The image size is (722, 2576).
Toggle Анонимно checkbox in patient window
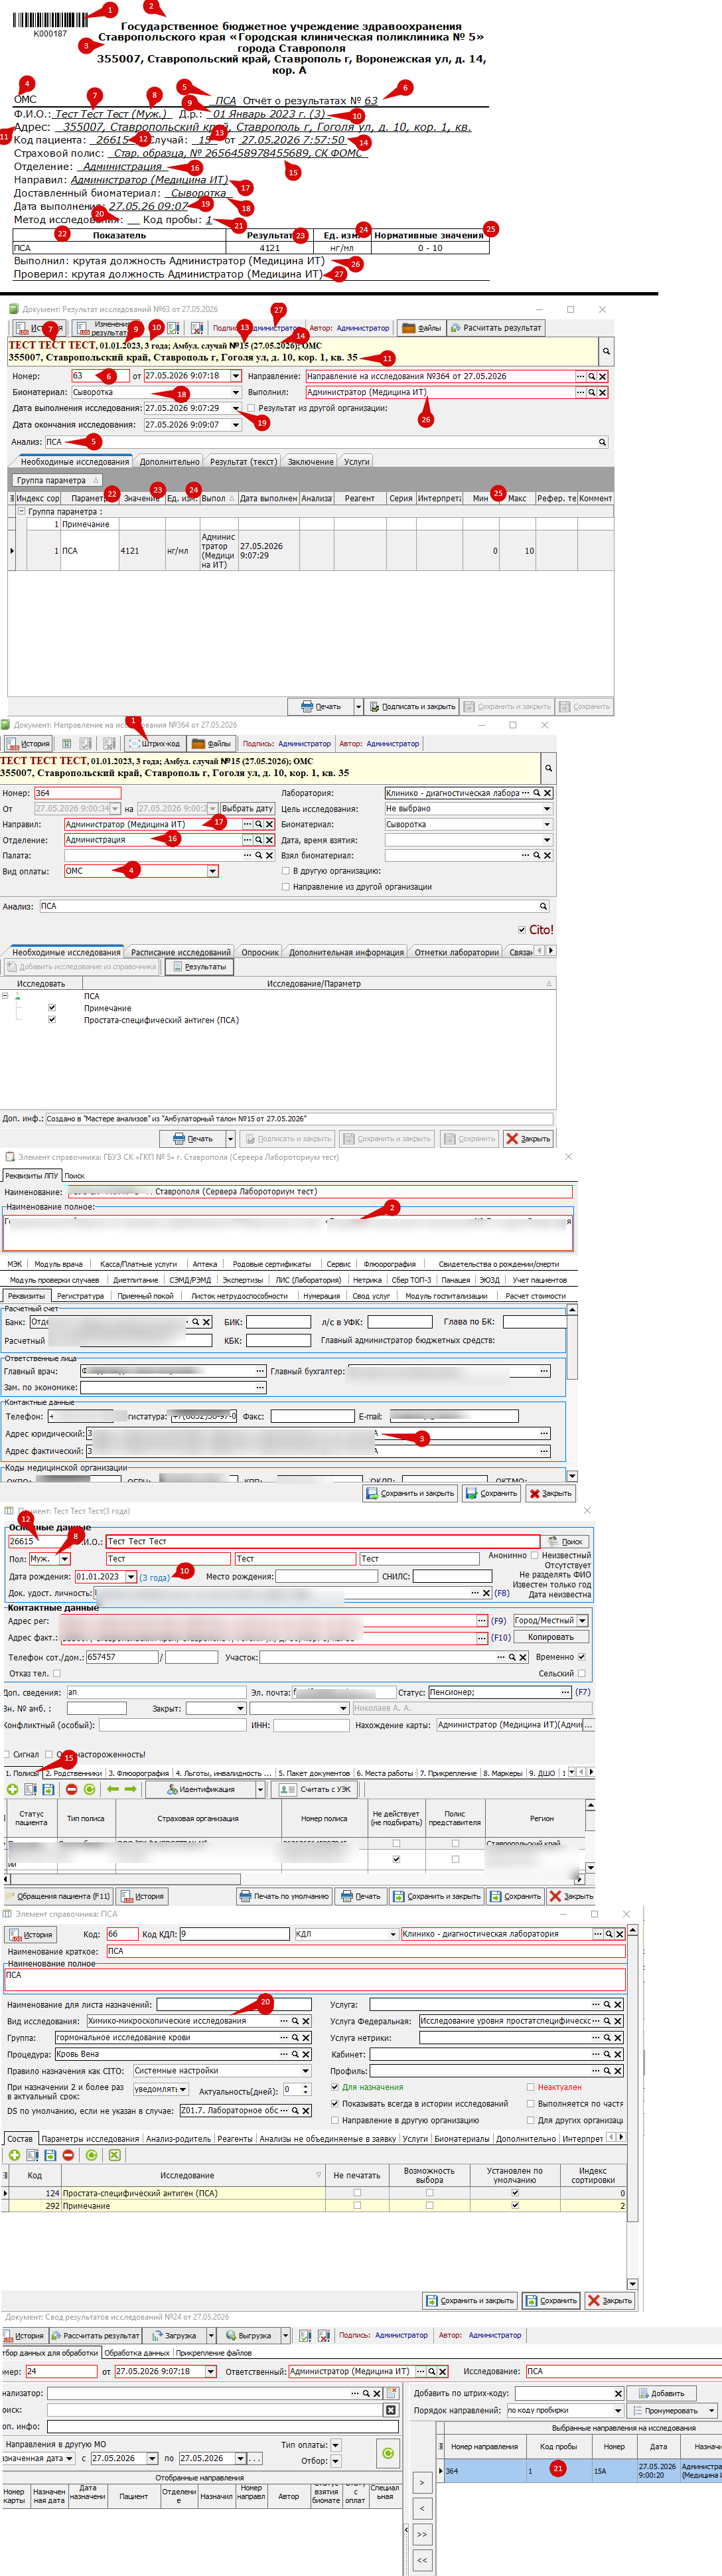534,1556
